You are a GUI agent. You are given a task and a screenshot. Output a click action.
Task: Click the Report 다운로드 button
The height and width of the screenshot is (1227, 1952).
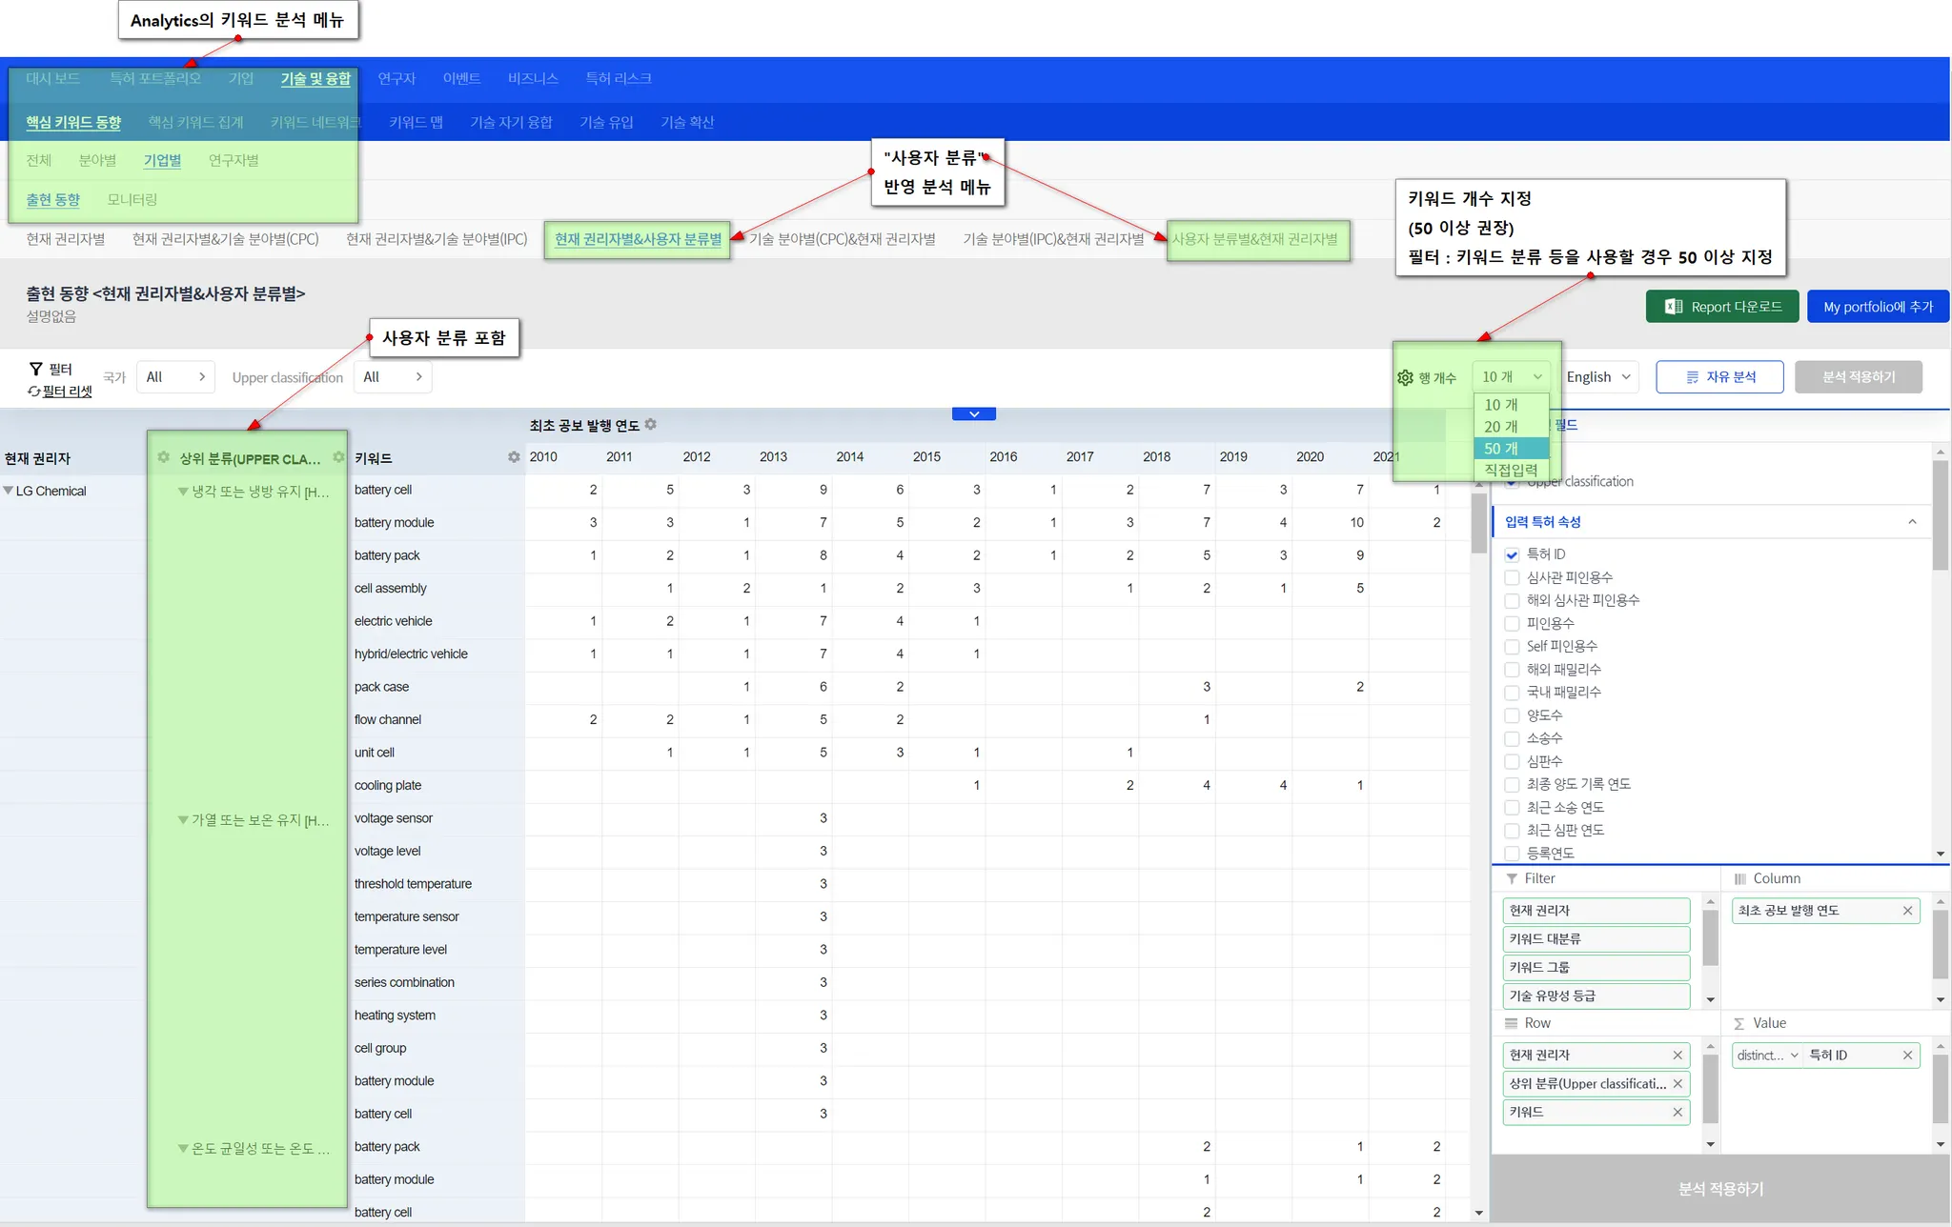coord(1721,307)
